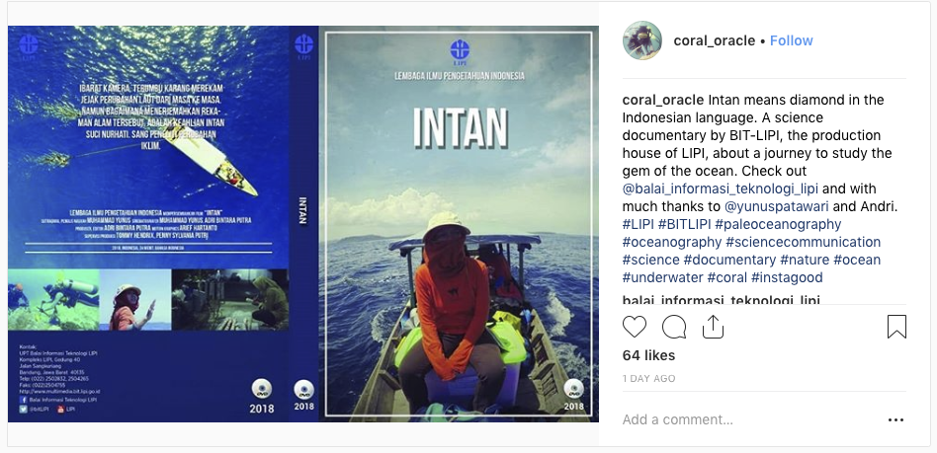
Task: Open comments via speech bubble icon
Action: coord(673,327)
